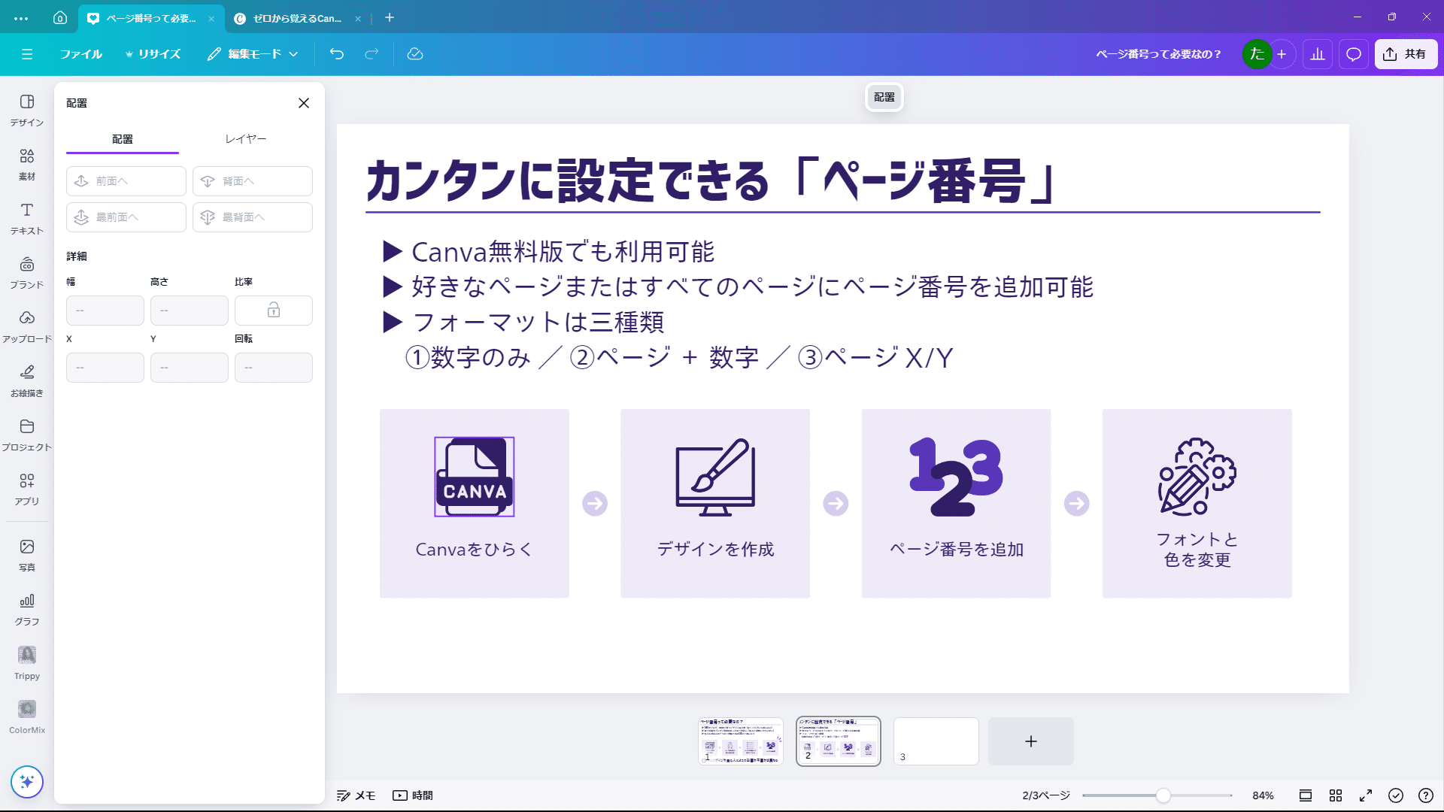The height and width of the screenshot is (812, 1444).
Task: Toggle the 比率 aspect ratio lock
Action: click(274, 311)
